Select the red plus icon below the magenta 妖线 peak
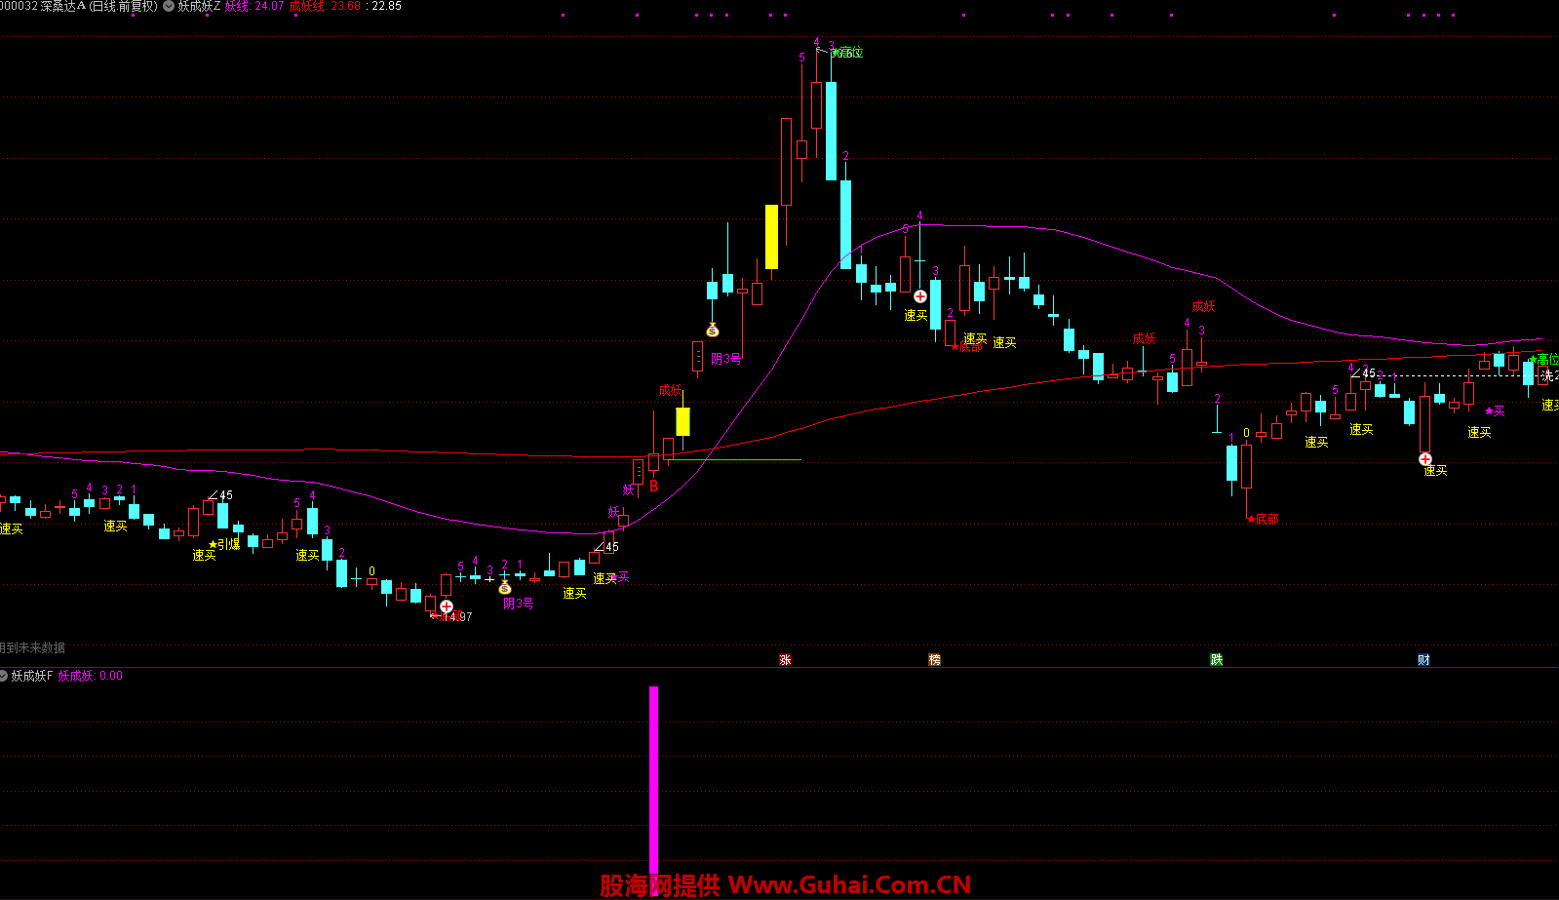1559x900 pixels. click(x=919, y=296)
